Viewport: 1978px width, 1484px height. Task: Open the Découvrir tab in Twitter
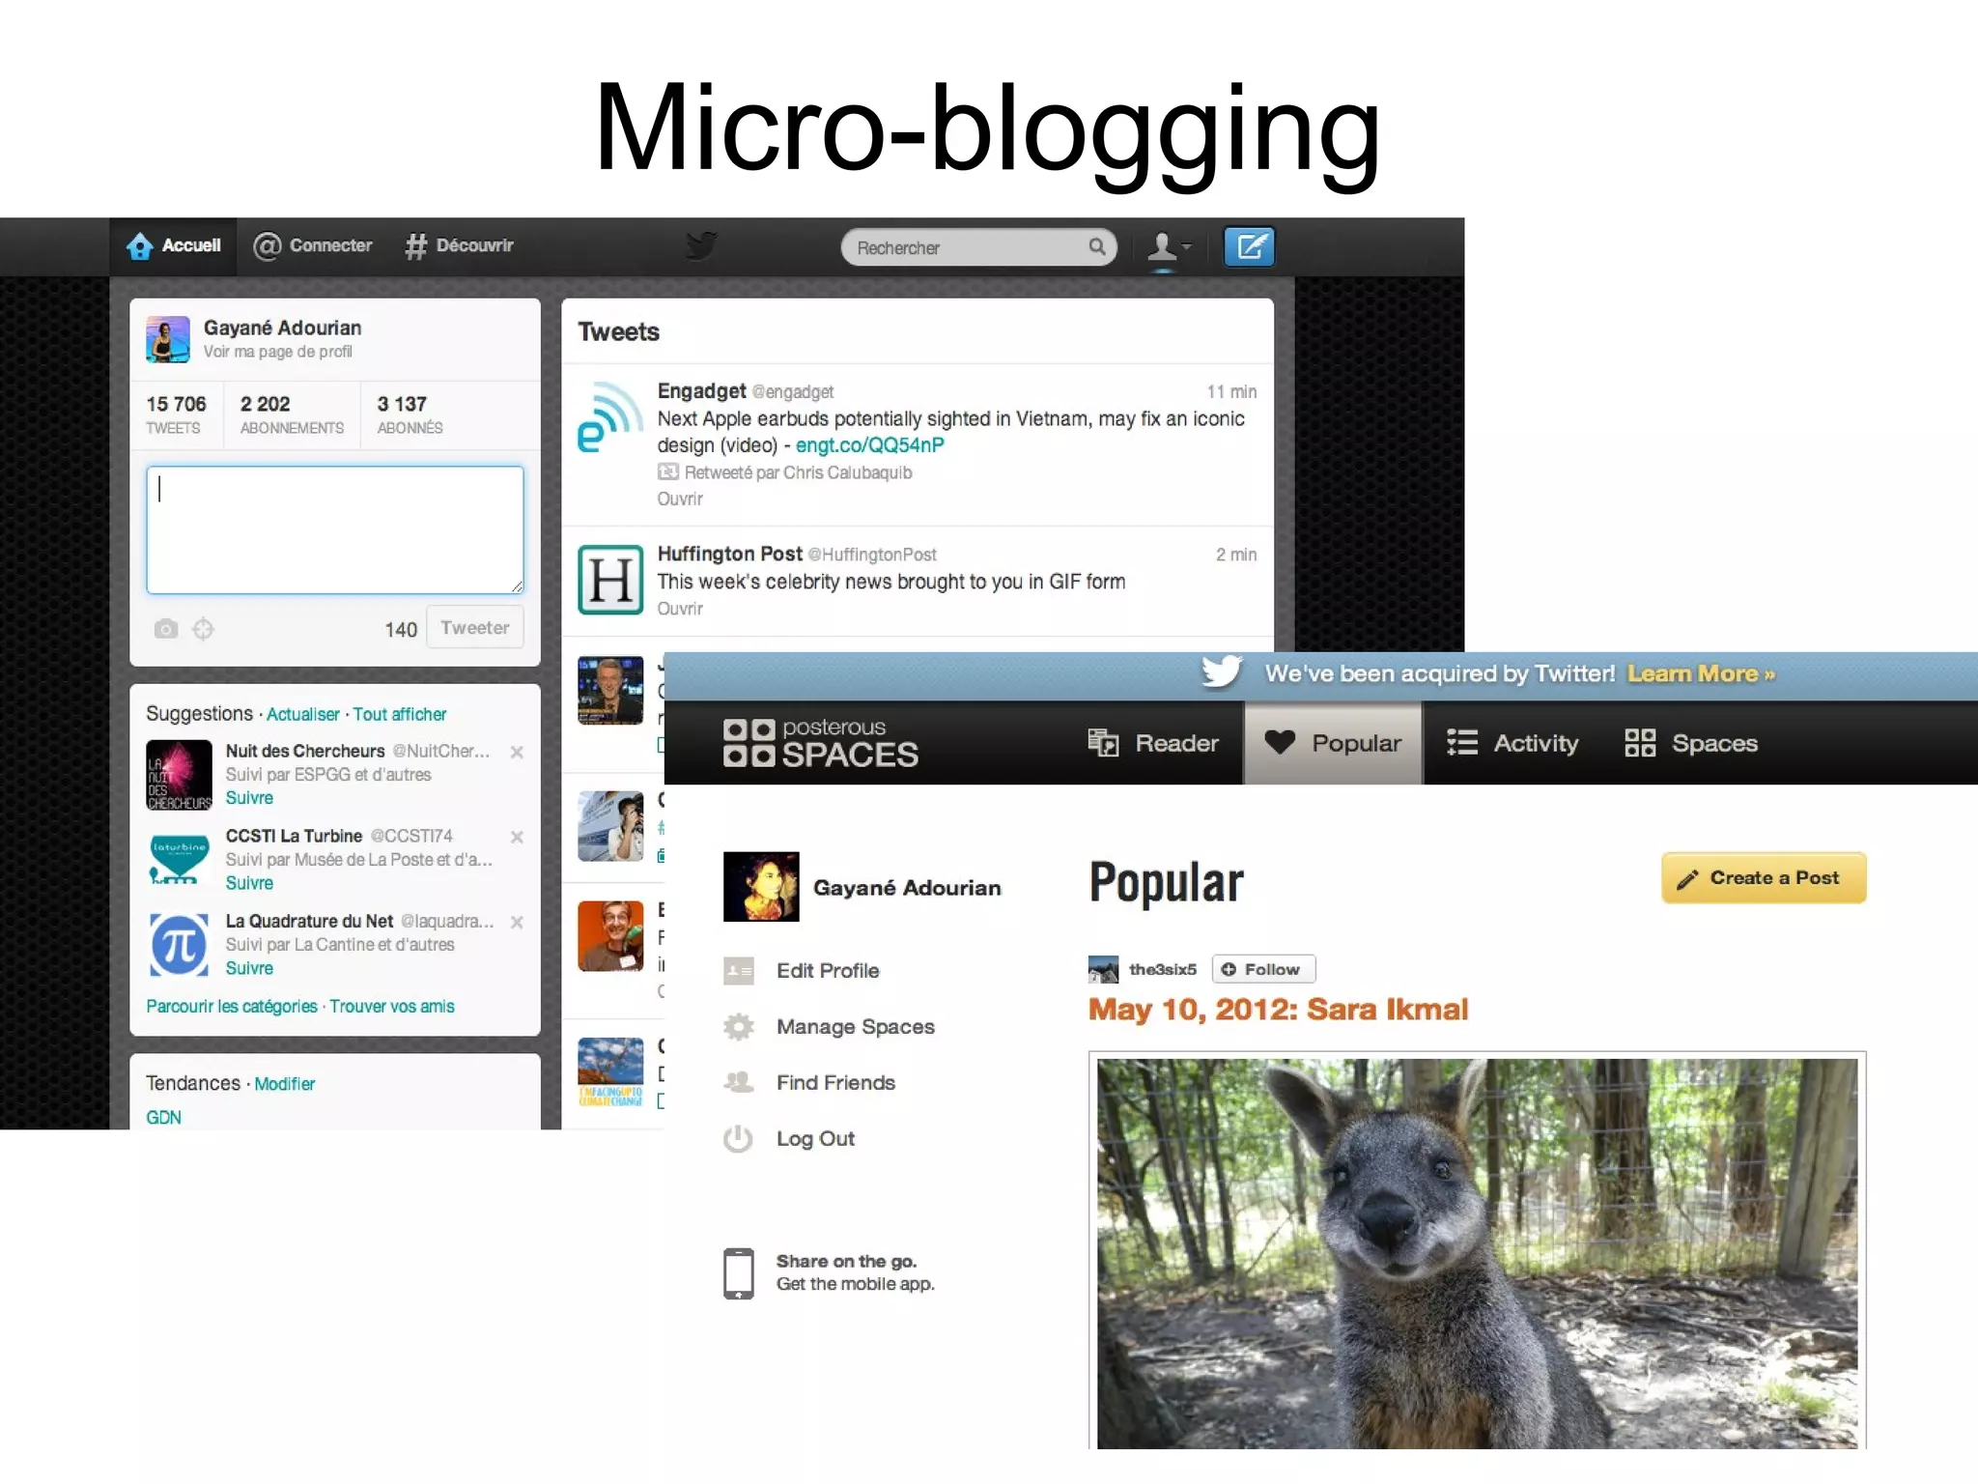(x=459, y=246)
